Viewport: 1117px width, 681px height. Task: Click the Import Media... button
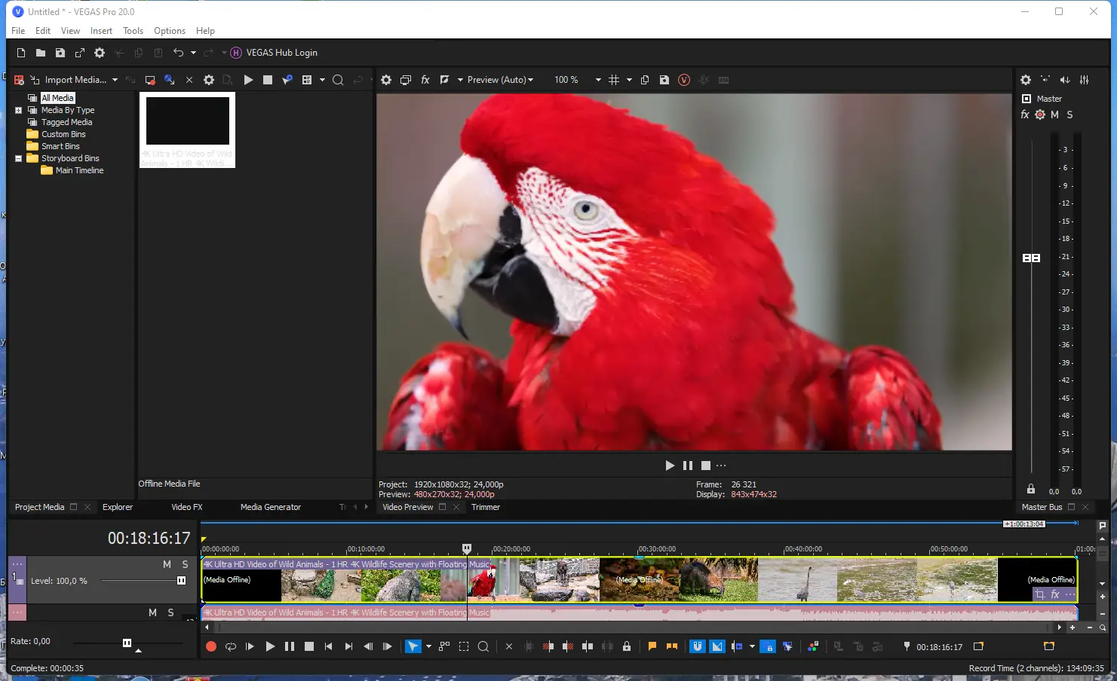[75, 80]
